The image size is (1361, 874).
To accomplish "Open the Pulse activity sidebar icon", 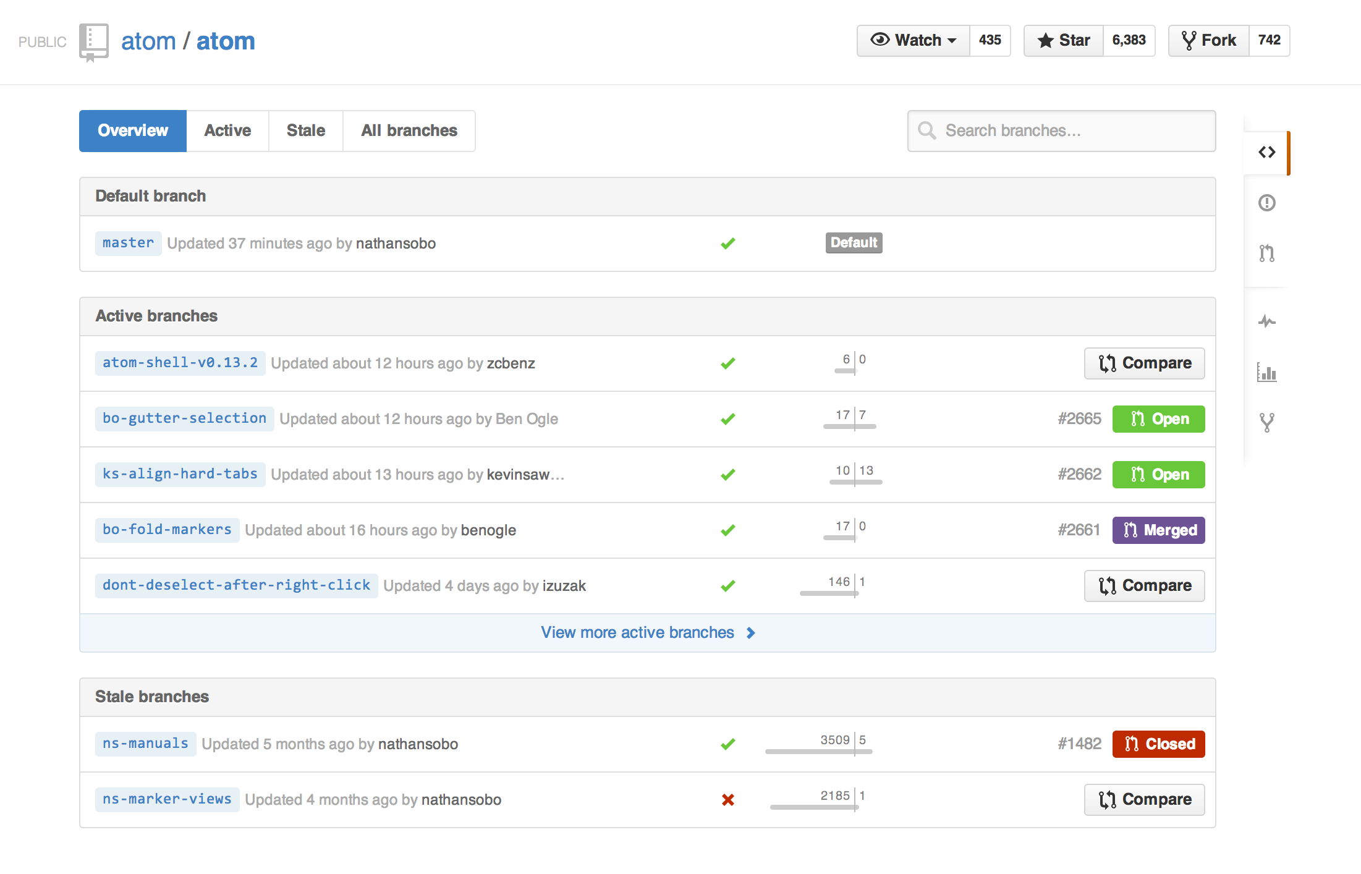I will coord(1266,321).
